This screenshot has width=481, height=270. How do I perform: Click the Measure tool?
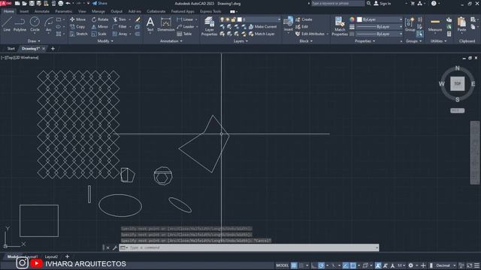(435, 25)
